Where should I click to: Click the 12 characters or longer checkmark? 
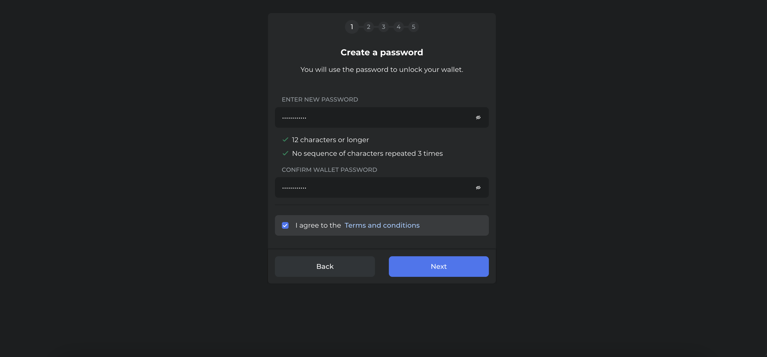pos(285,139)
